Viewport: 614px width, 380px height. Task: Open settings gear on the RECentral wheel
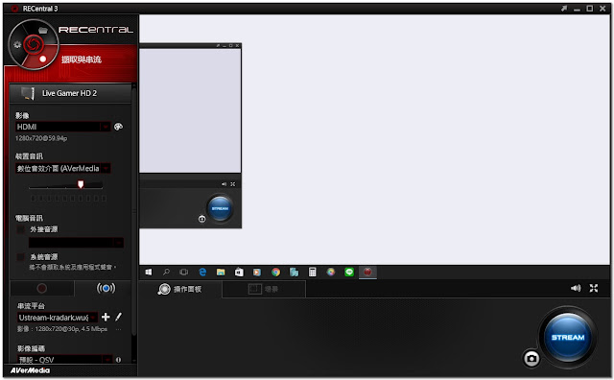point(17,45)
